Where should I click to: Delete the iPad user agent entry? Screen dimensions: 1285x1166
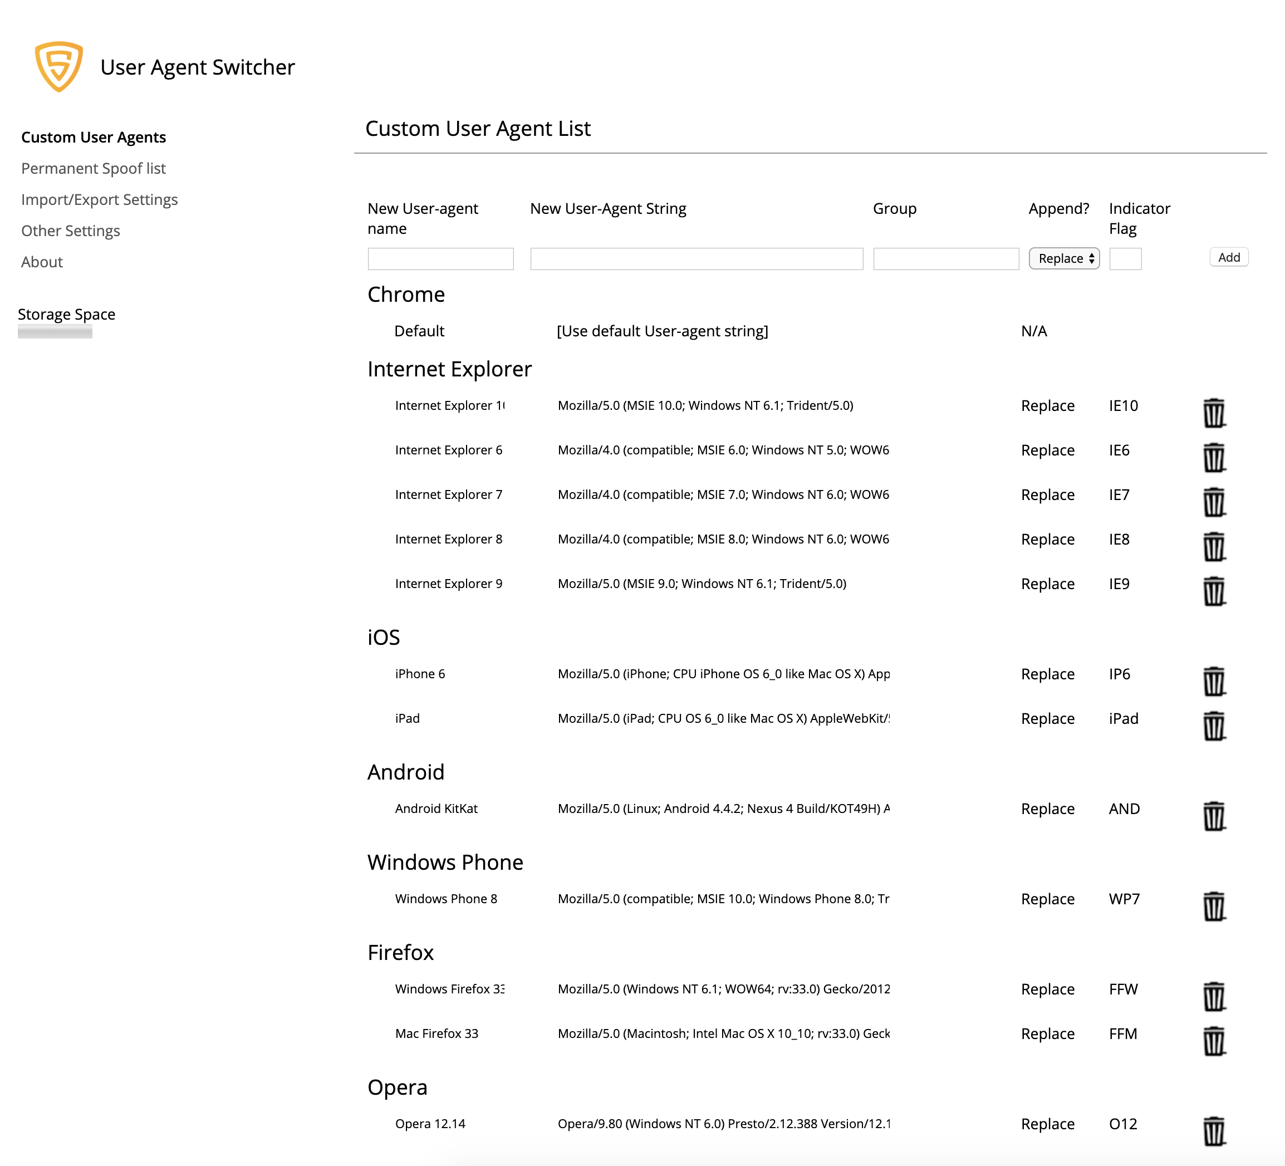(1213, 726)
